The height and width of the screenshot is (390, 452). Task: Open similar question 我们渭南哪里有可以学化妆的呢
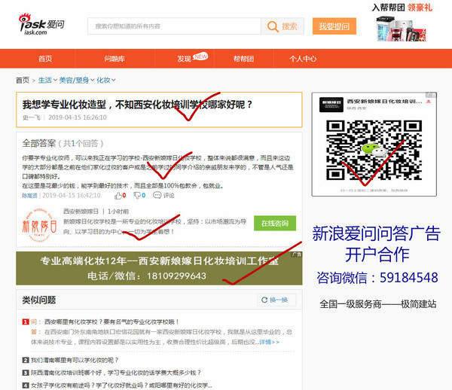[75, 360]
